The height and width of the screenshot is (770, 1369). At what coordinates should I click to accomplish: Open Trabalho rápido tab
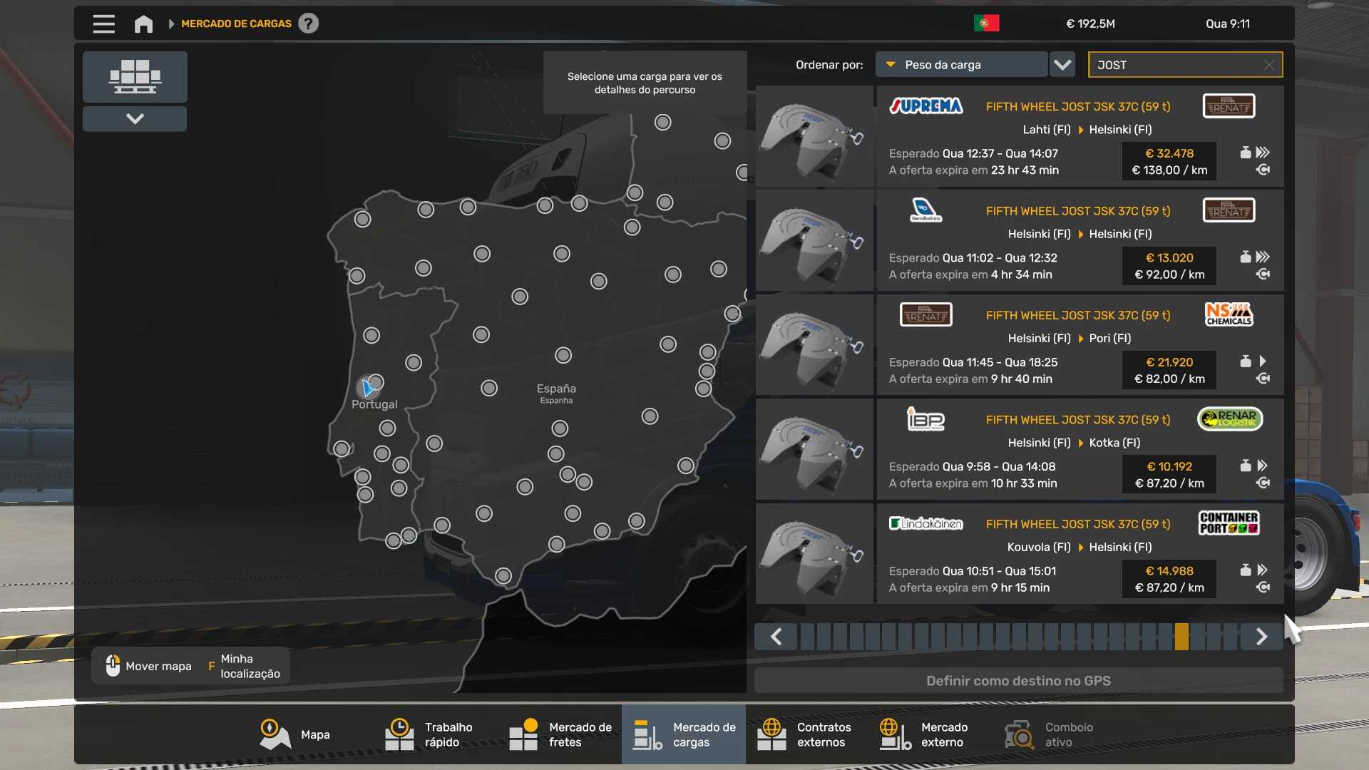pyautogui.click(x=429, y=734)
